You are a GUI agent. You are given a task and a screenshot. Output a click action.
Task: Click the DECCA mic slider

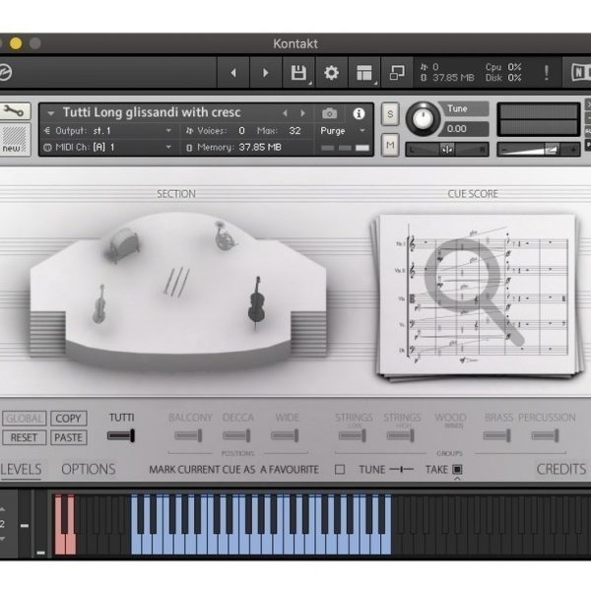pos(236,435)
